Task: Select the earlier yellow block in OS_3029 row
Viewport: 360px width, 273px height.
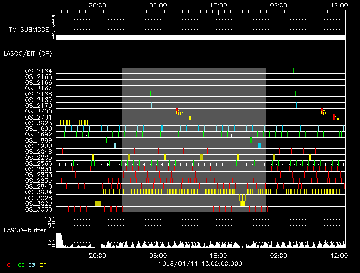Action: [98, 203]
